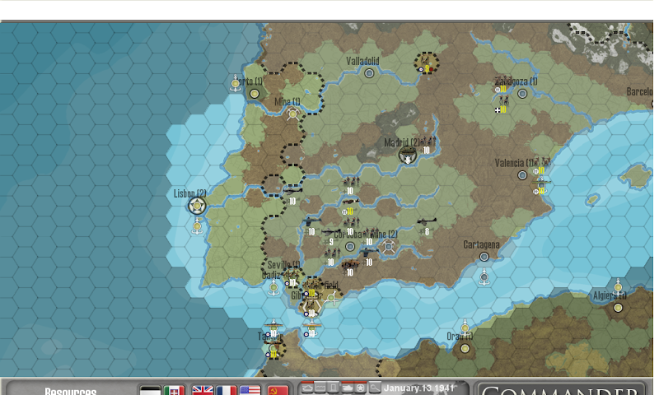Select the United States flag button

pyautogui.click(x=250, y=390)
